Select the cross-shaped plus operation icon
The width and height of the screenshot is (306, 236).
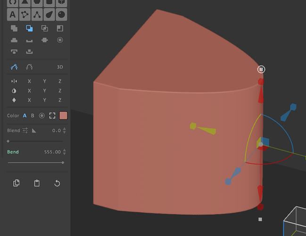click(45, 40)
